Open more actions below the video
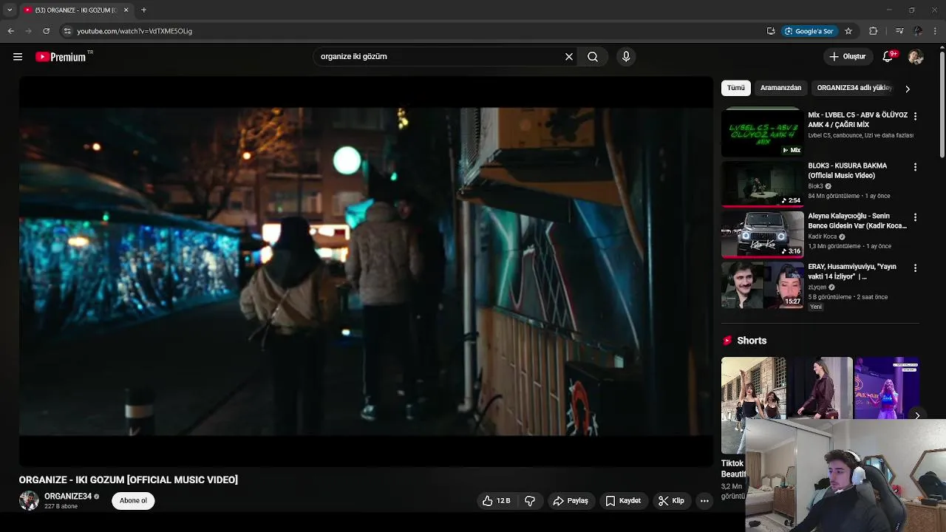This screenshot has width=946, height=532. (704, 501)
